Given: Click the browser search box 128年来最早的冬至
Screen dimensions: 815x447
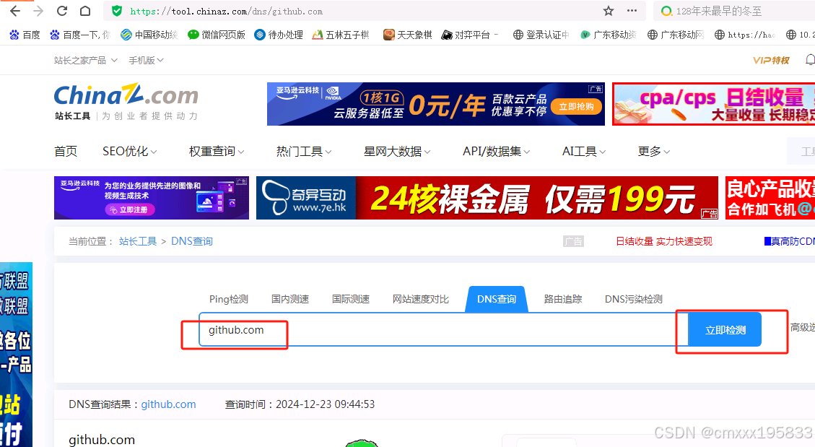Looking at the screenshot, I should pyautogui.click(x=719, y=11).
